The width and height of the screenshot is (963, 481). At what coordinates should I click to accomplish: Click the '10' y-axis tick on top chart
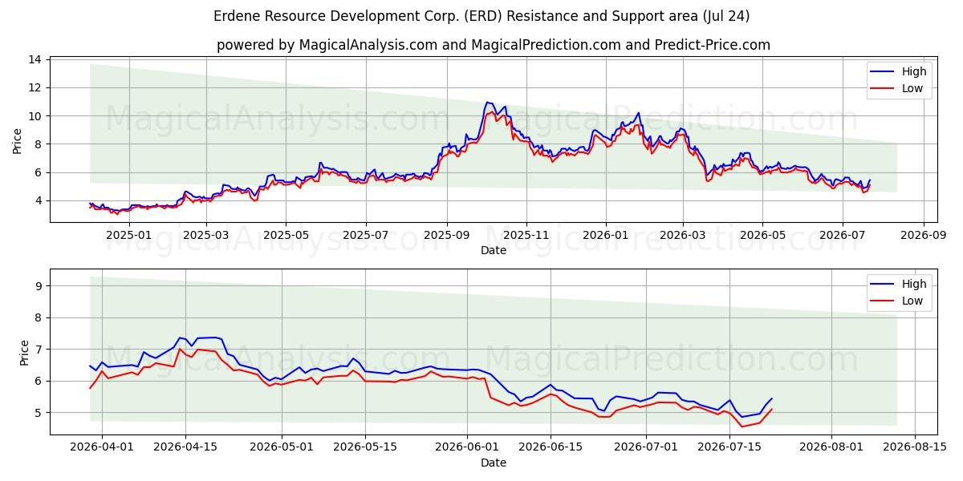(x=35, y=116)
